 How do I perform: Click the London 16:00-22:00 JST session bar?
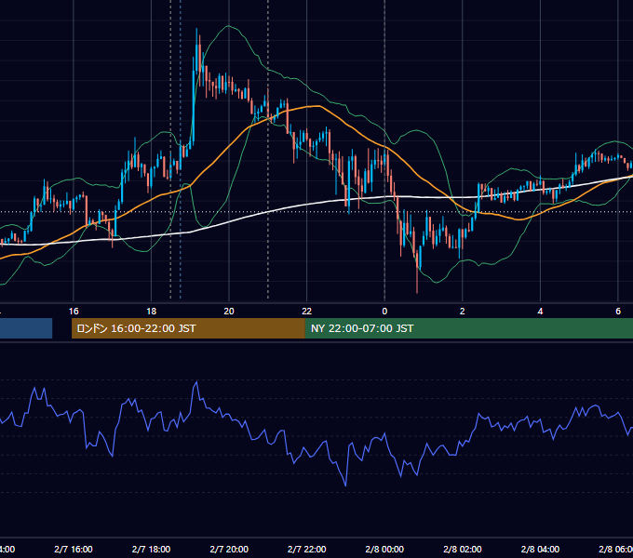coord(188,328)
